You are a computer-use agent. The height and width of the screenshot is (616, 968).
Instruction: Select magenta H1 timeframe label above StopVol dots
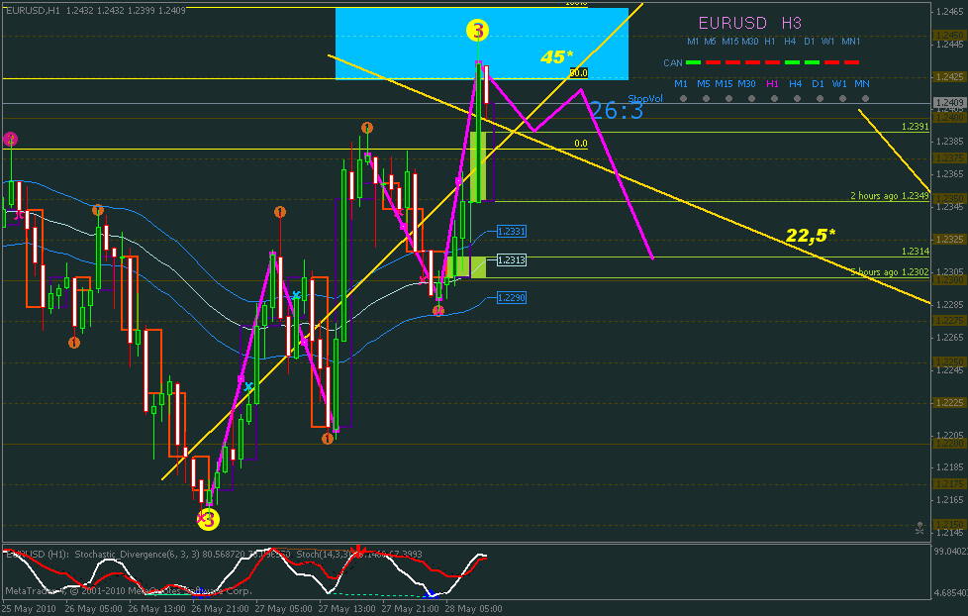tap(772, 83)
